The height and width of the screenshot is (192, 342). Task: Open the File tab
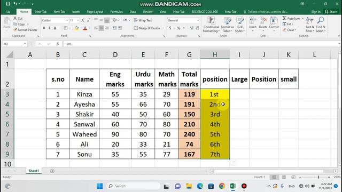coord(8,12)
